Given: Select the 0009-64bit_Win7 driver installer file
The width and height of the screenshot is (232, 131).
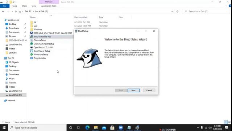Looking at the screenshot, I should [x=53, y=33].
